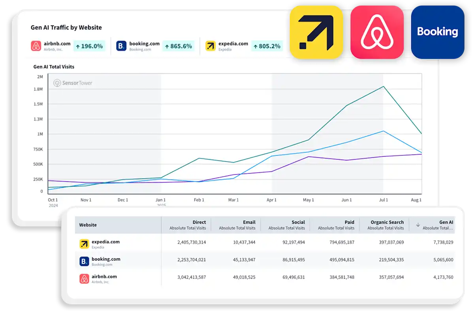Image resolution: width=474 pixels, height=317 pixels.
Task: Click the Booking.com icon in table row
Action: coord(84,261)
